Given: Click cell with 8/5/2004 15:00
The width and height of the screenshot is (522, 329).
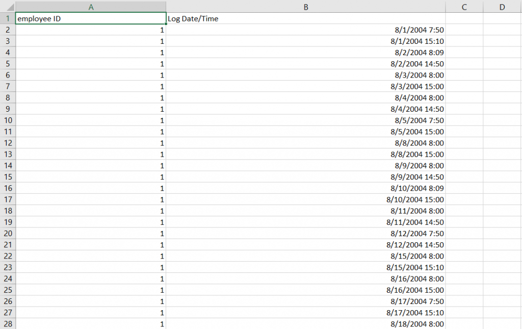Looking at the screenshot, I should (306, 132).
